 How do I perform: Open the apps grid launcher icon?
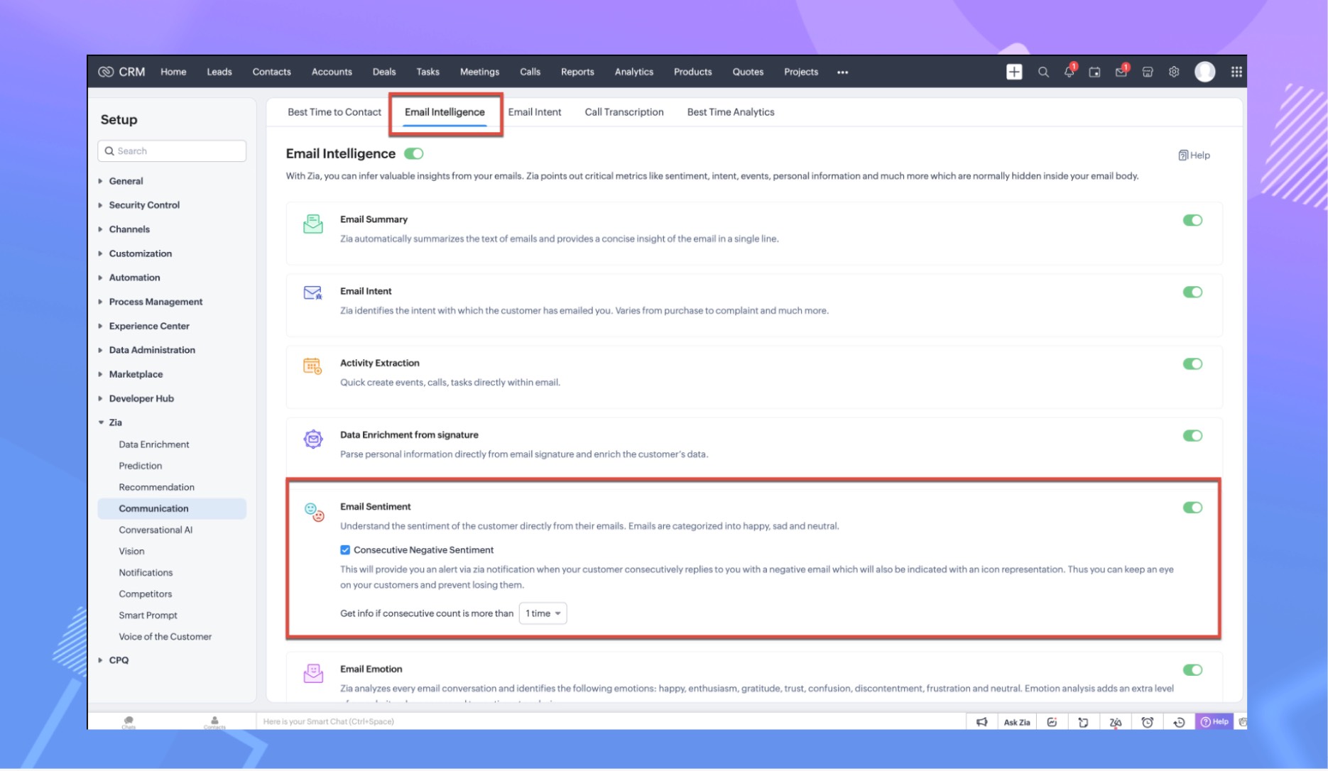click(1236, 72)
